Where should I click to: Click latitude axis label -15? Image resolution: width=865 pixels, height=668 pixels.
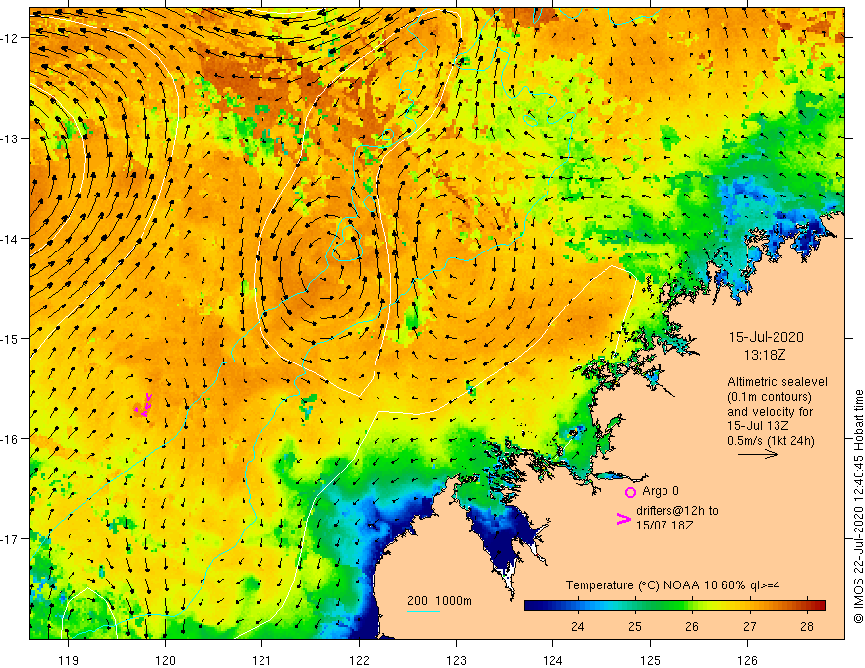(10, 338)
